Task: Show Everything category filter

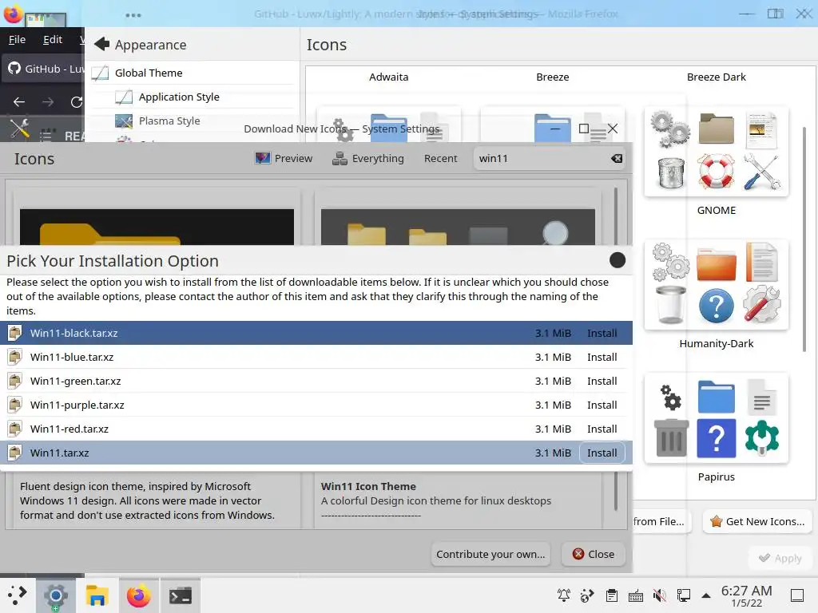Action: 368,159
